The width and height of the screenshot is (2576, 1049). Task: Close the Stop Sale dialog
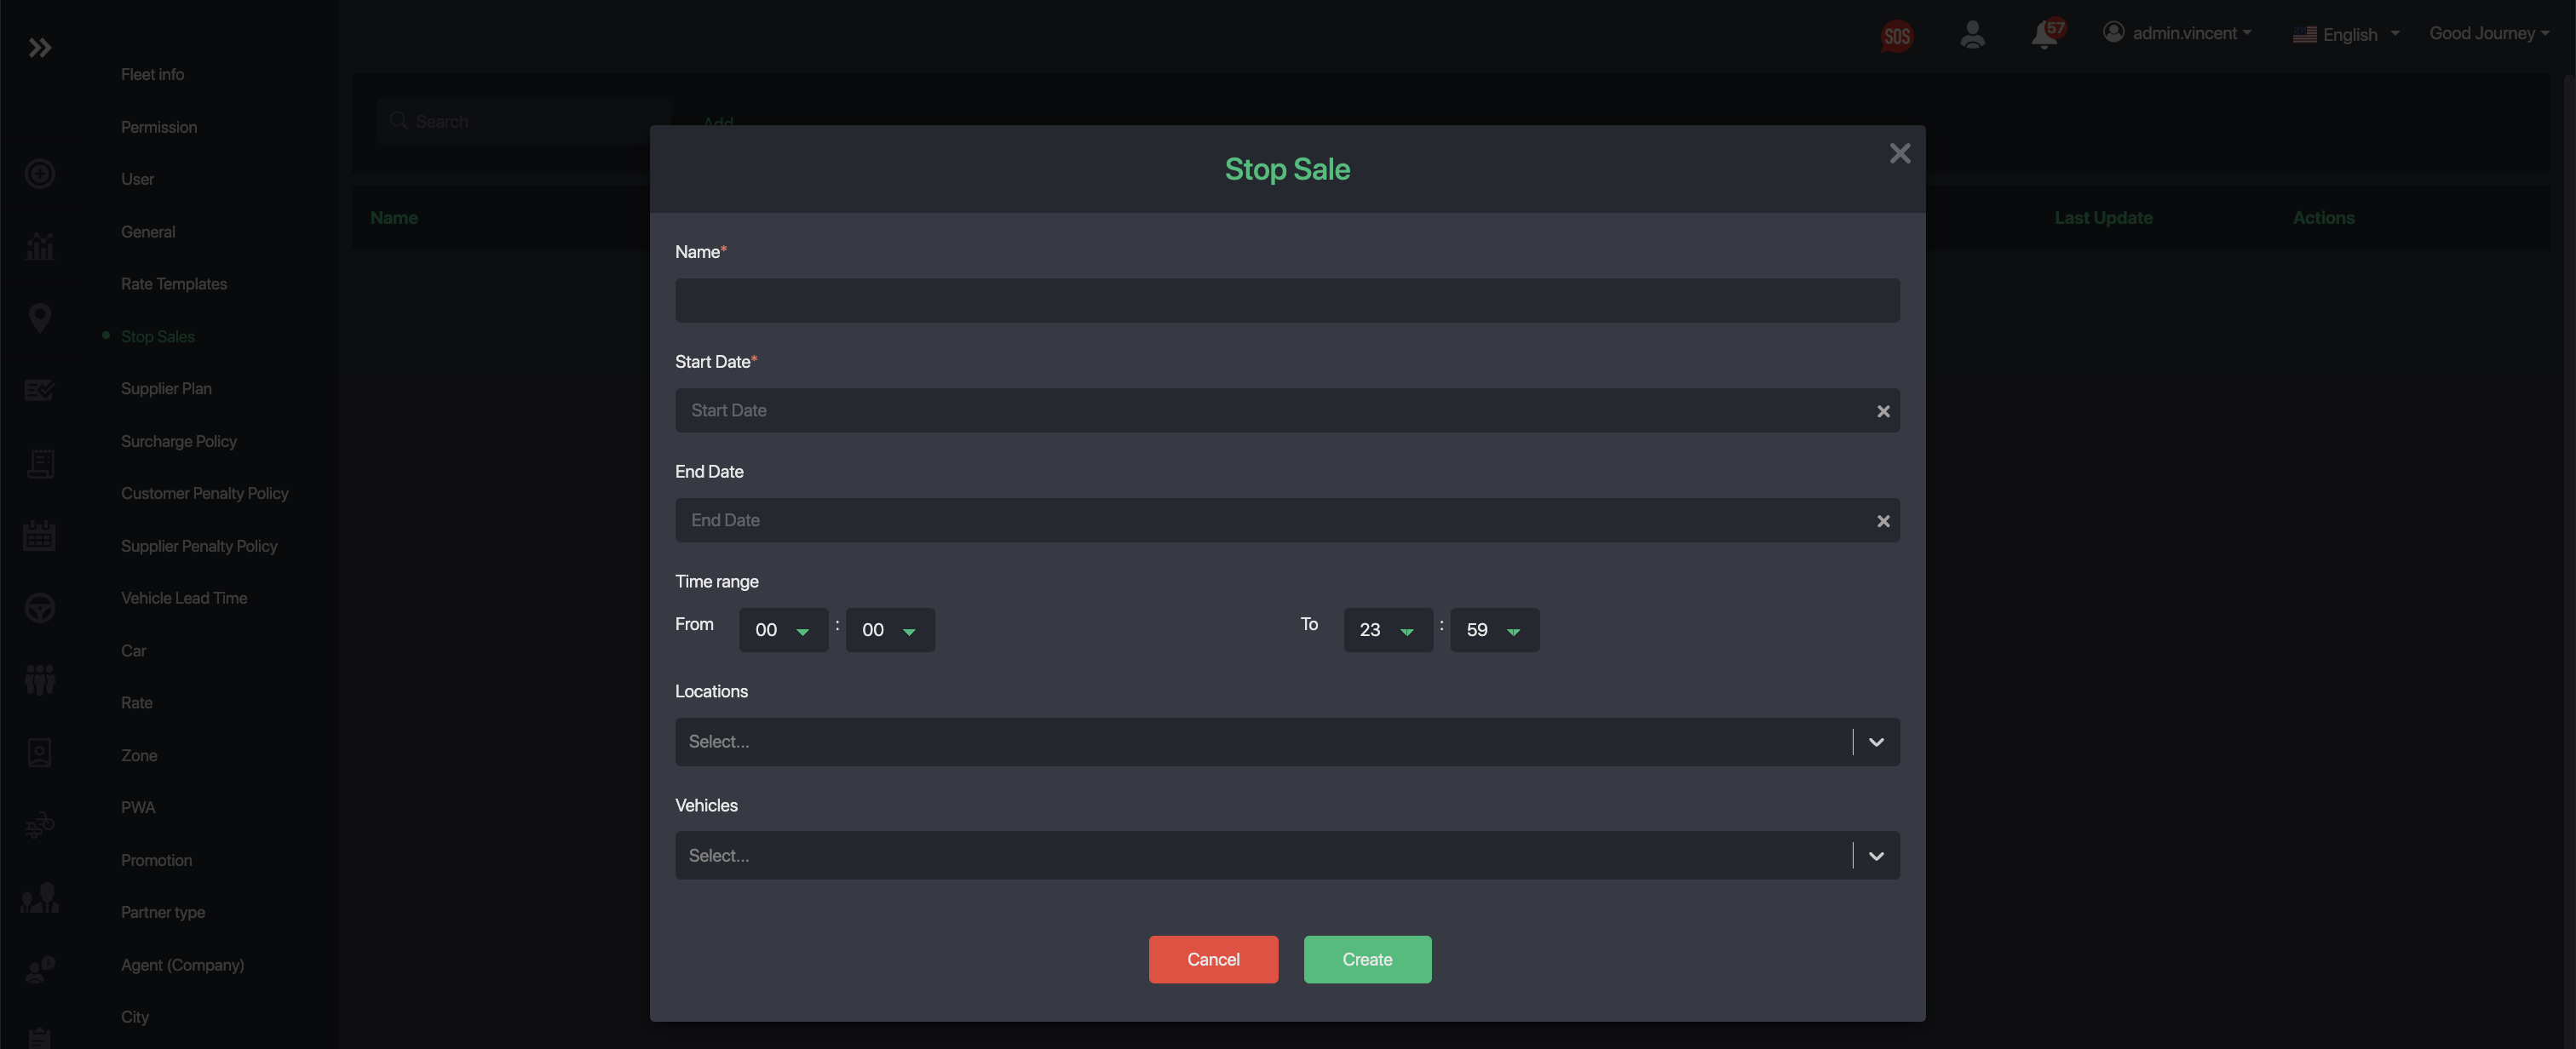1899,153
